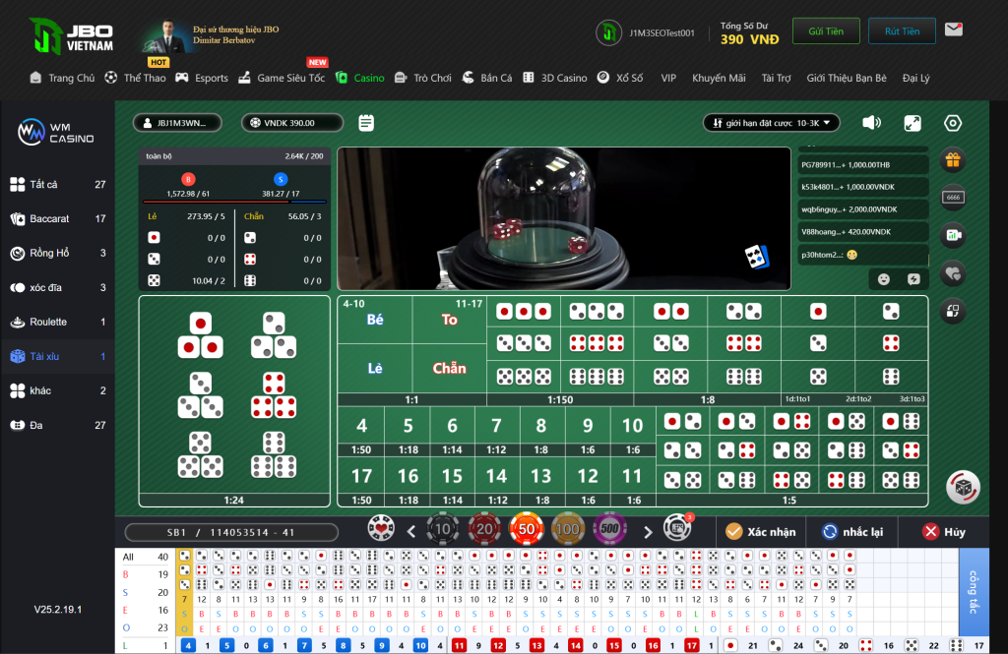Screen dimensions: 1008x654
Task: Open Game Siêu Tốc menu item
Action: 282,78
